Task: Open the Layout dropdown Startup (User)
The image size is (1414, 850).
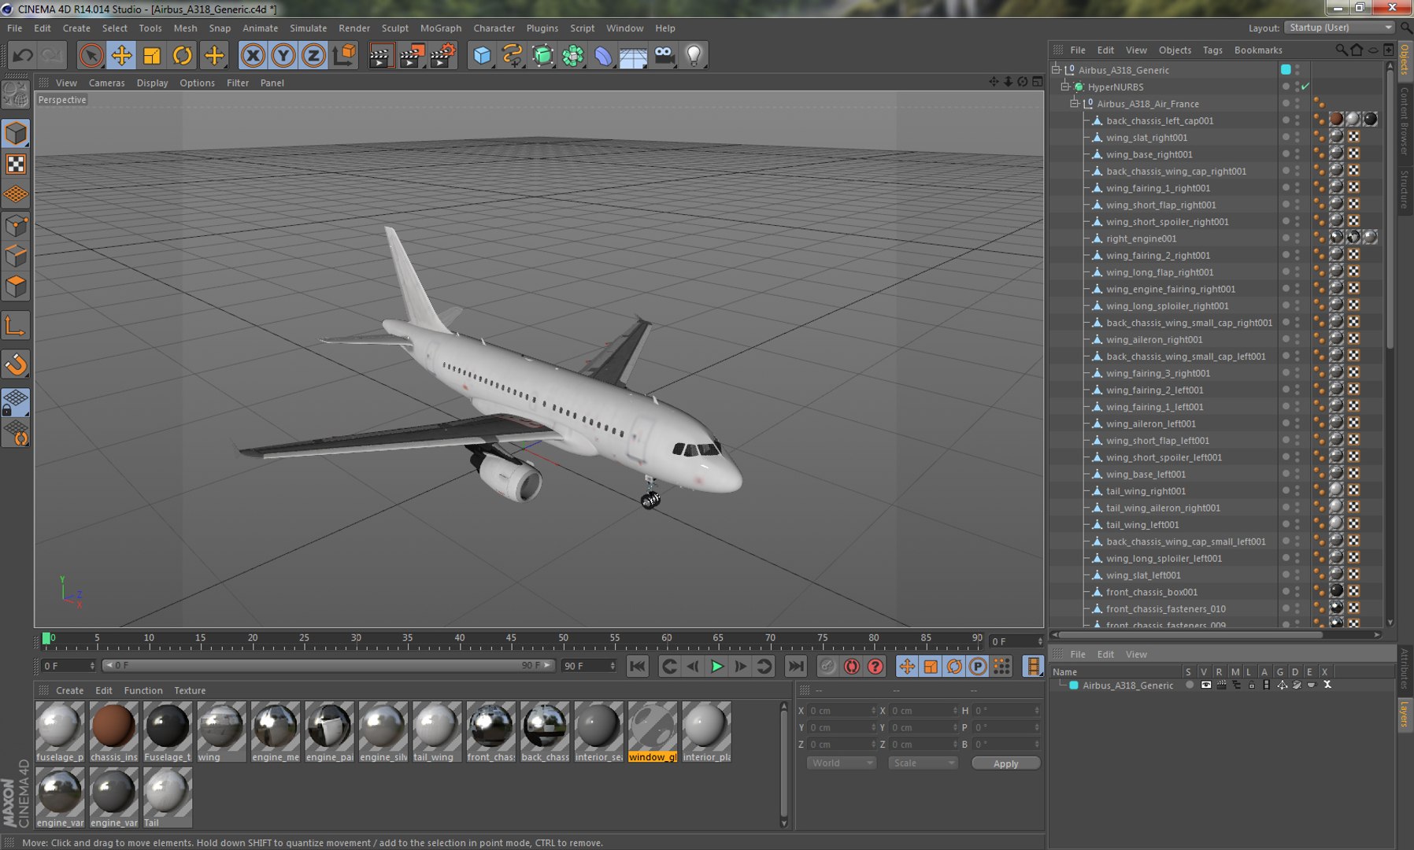Action: [1340, 28]
